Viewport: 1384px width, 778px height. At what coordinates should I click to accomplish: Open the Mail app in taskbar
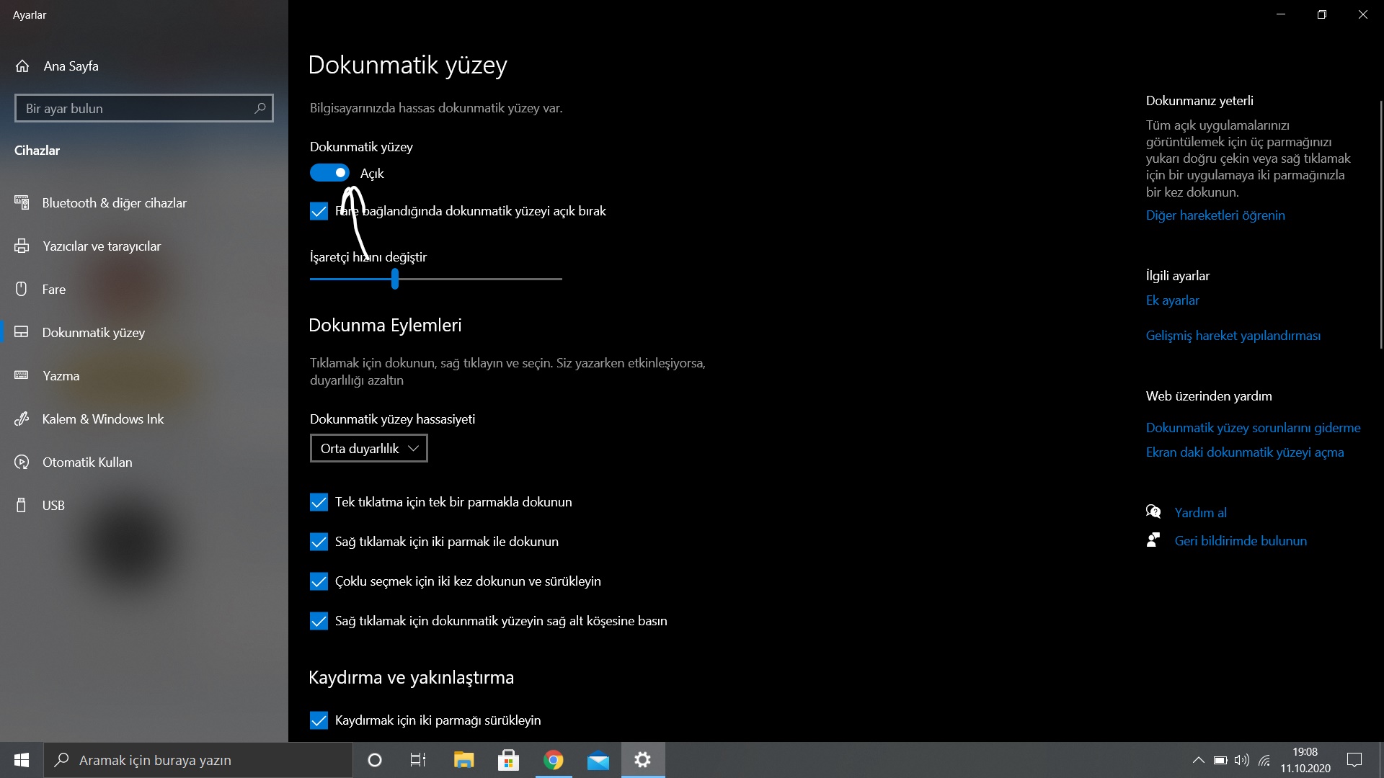(598, 760)
